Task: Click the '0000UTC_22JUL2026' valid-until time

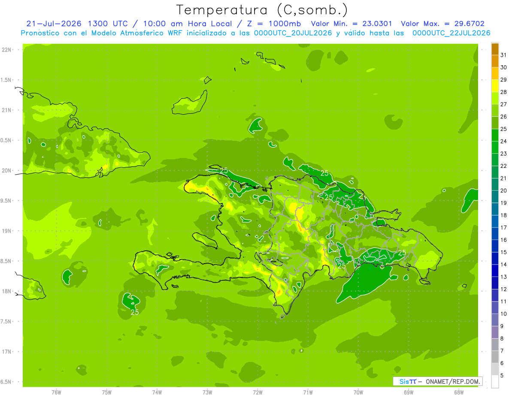Action: coord(451,33)
